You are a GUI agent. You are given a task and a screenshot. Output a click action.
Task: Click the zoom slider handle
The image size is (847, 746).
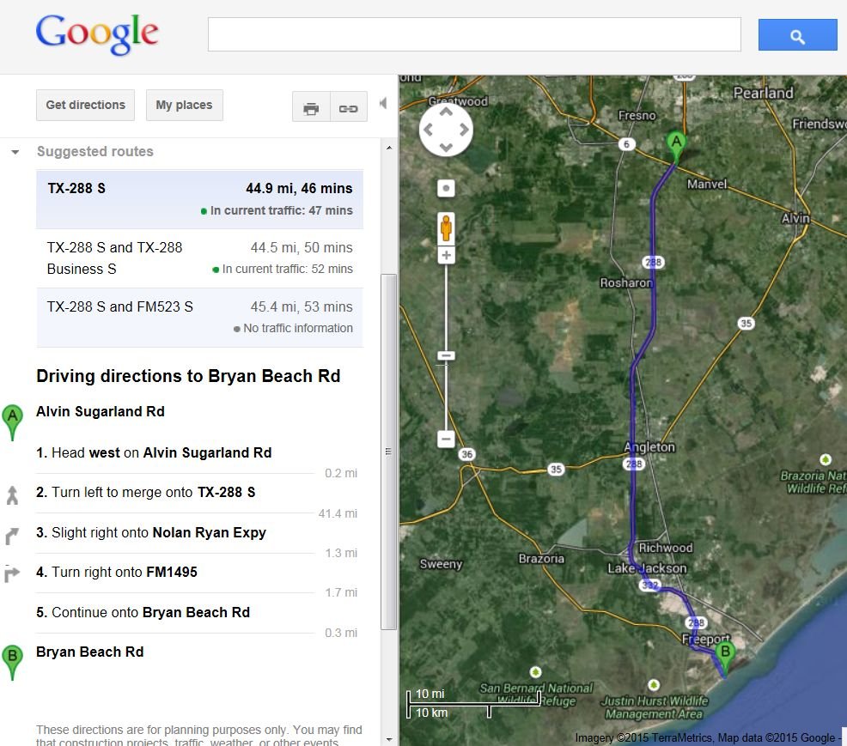(x=446, y=355)
